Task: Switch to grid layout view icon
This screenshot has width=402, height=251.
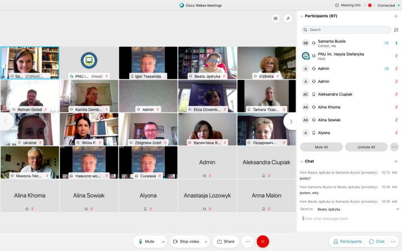Action: coord(276,18)
